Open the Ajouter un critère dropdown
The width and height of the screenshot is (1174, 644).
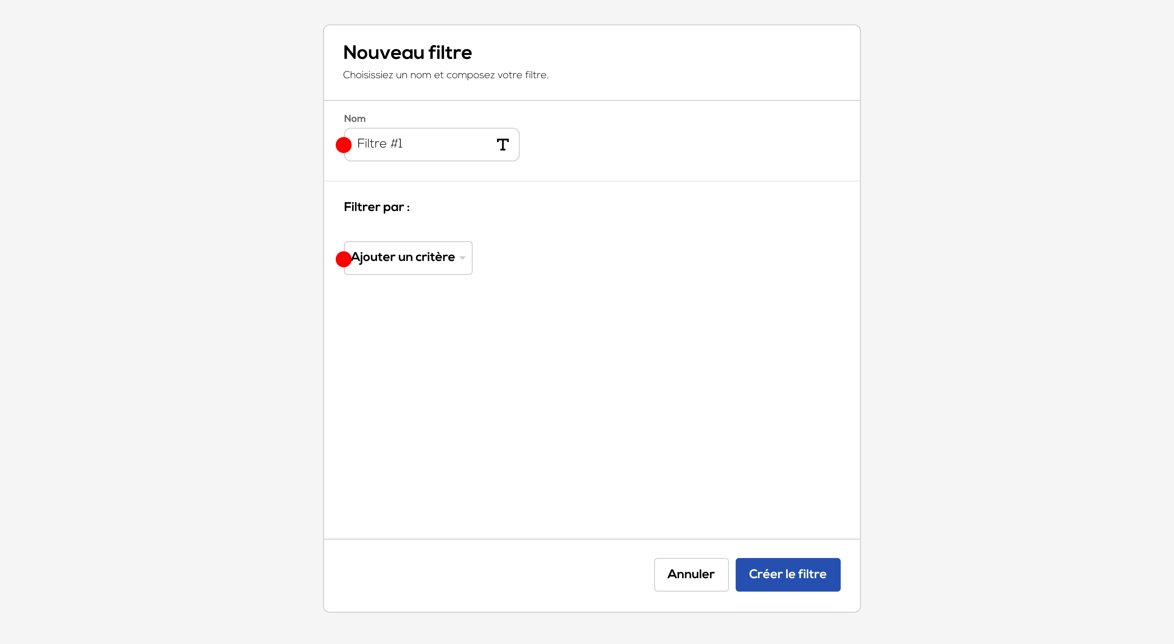tap(408, 258)
